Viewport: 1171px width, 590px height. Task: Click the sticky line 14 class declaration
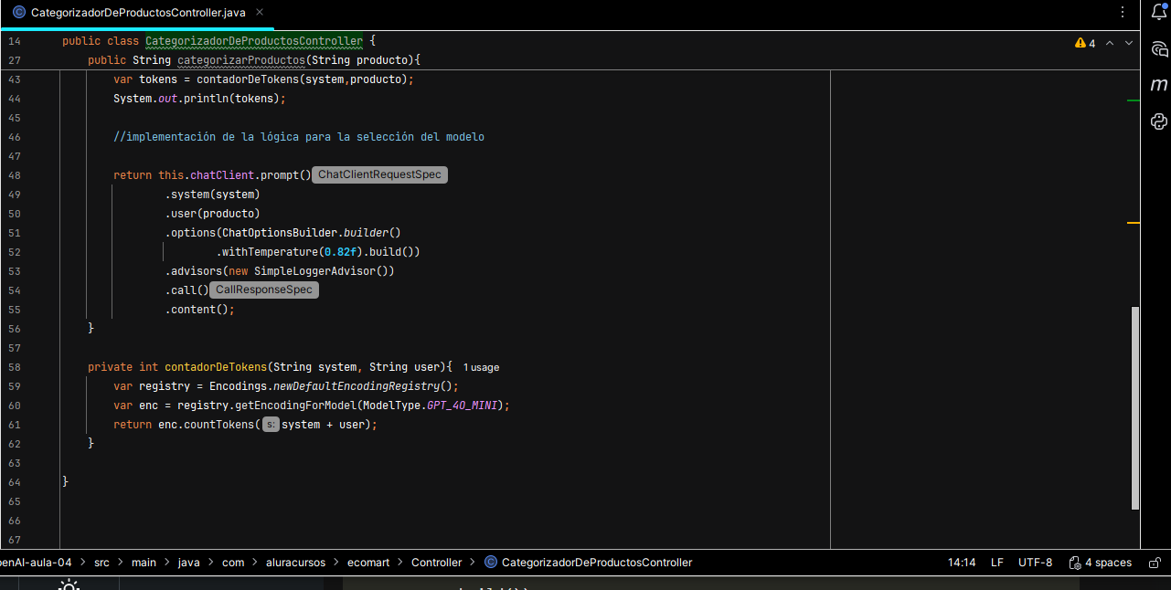pos(219,41)
